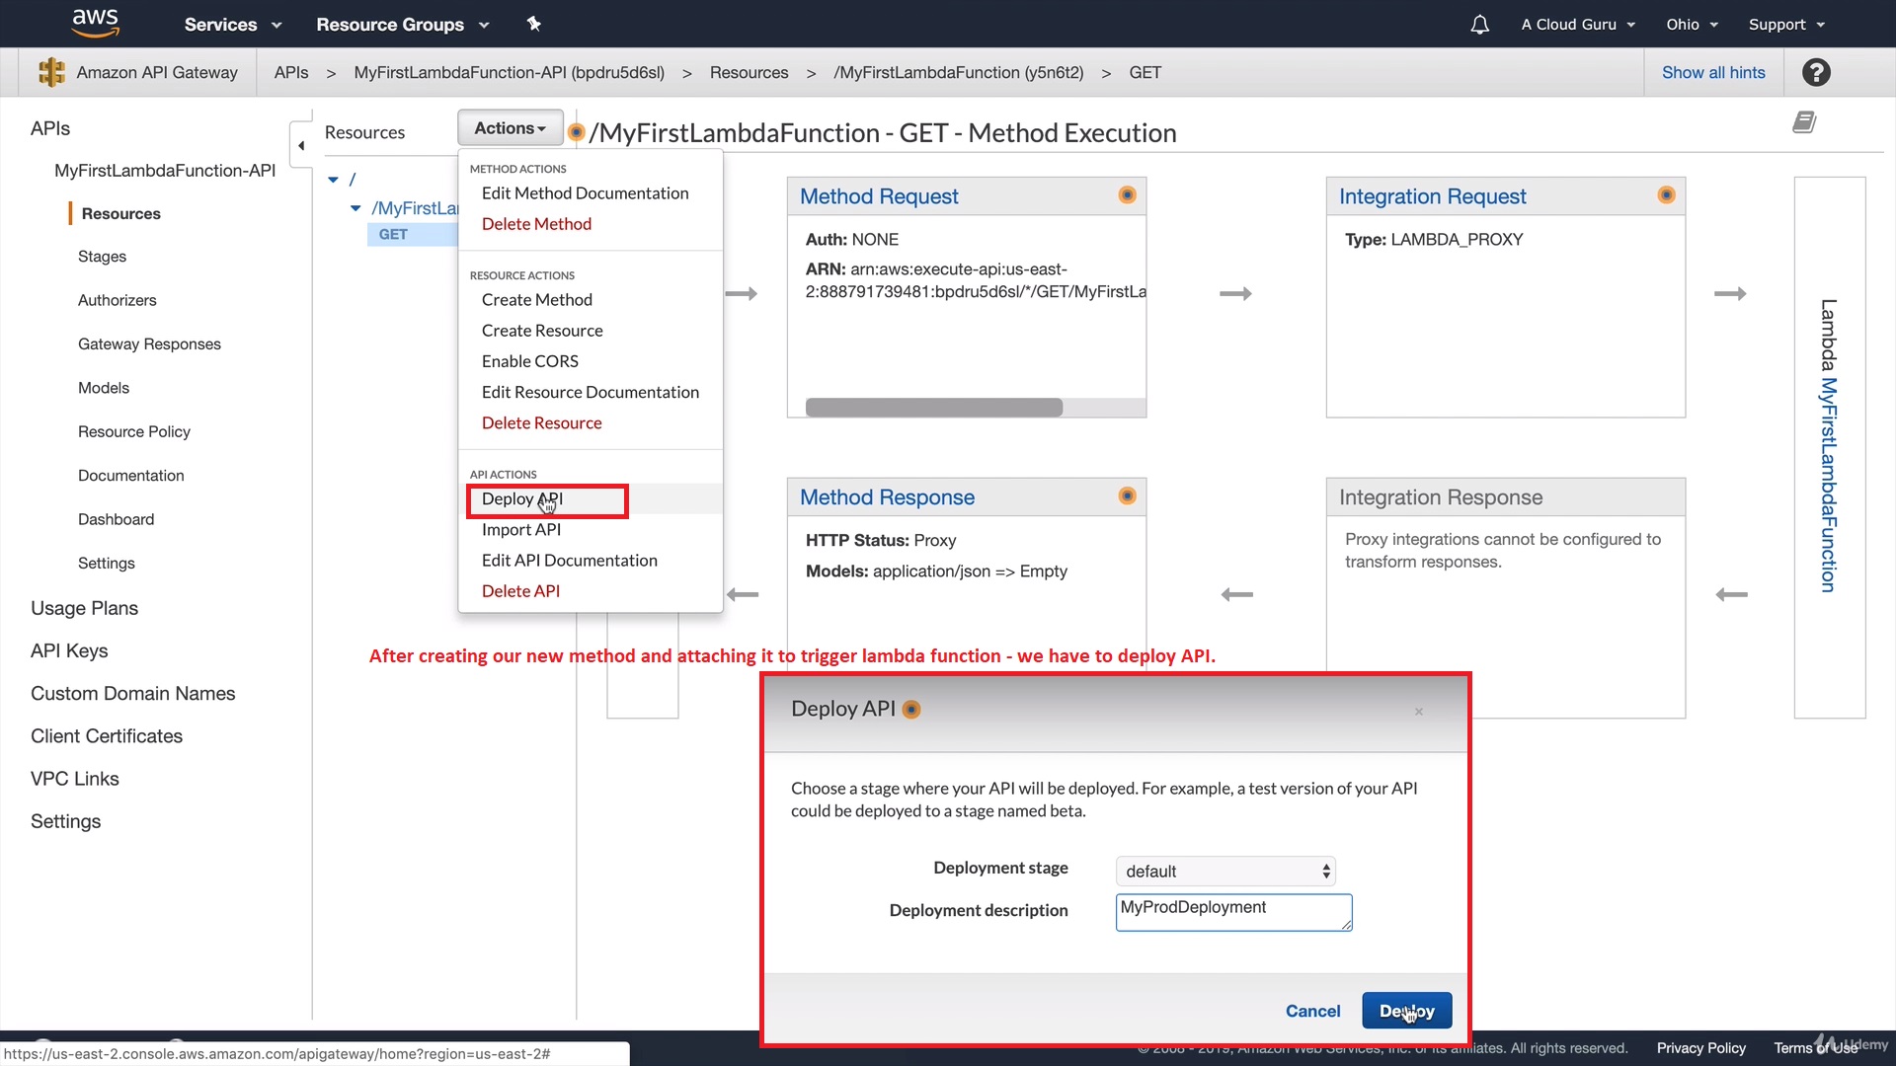Choose Enable CORS menu entry

pos(529,361)
